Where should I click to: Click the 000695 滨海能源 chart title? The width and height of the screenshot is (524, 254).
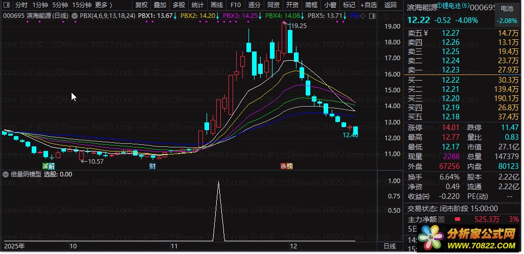point(36,16)
